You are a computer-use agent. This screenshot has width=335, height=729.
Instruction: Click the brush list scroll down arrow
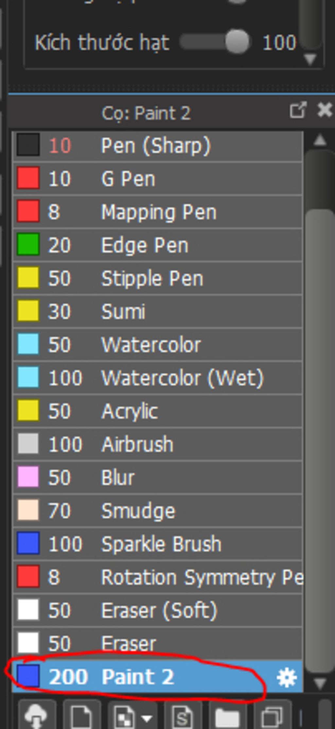pyautogui.click(x=320, y=683)
